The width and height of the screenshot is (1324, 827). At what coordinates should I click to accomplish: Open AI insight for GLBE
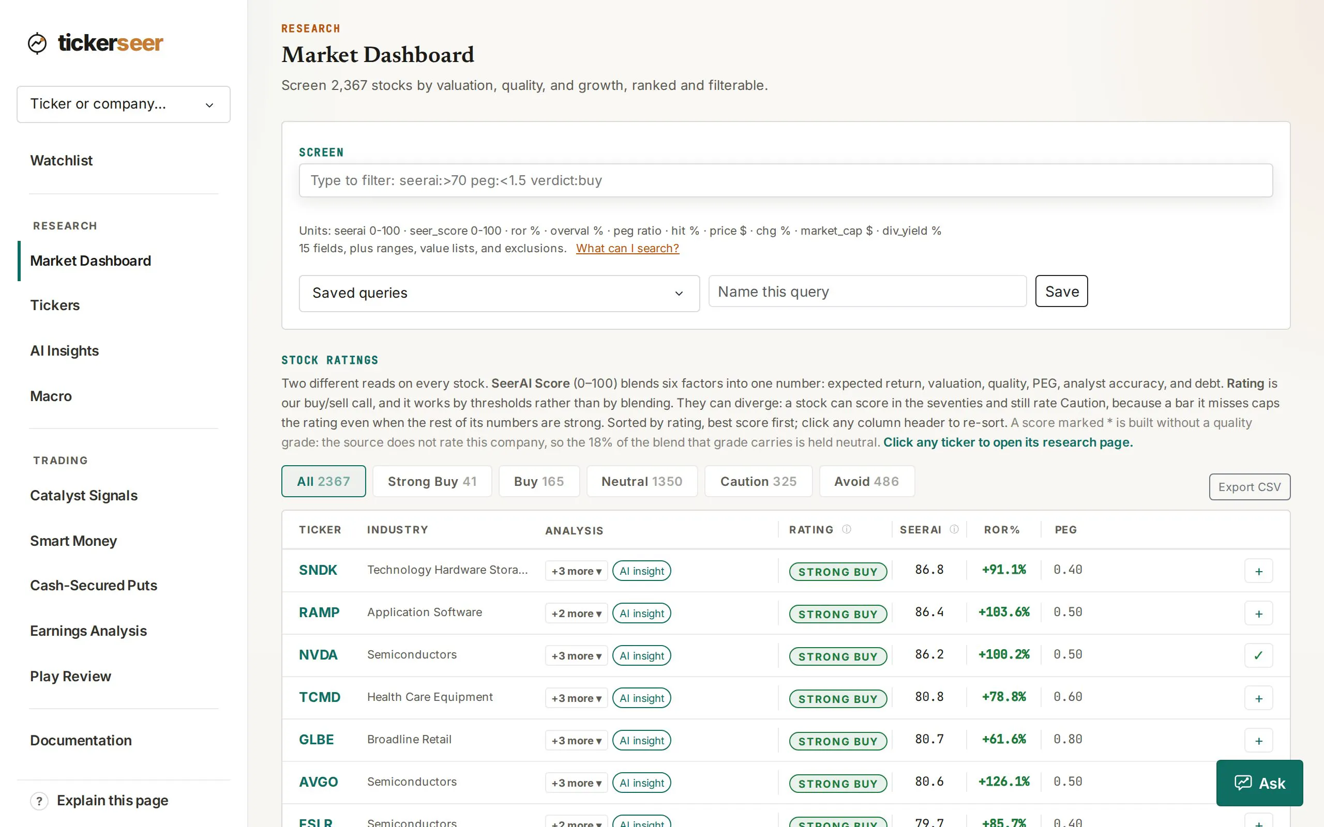pos(642,741)
